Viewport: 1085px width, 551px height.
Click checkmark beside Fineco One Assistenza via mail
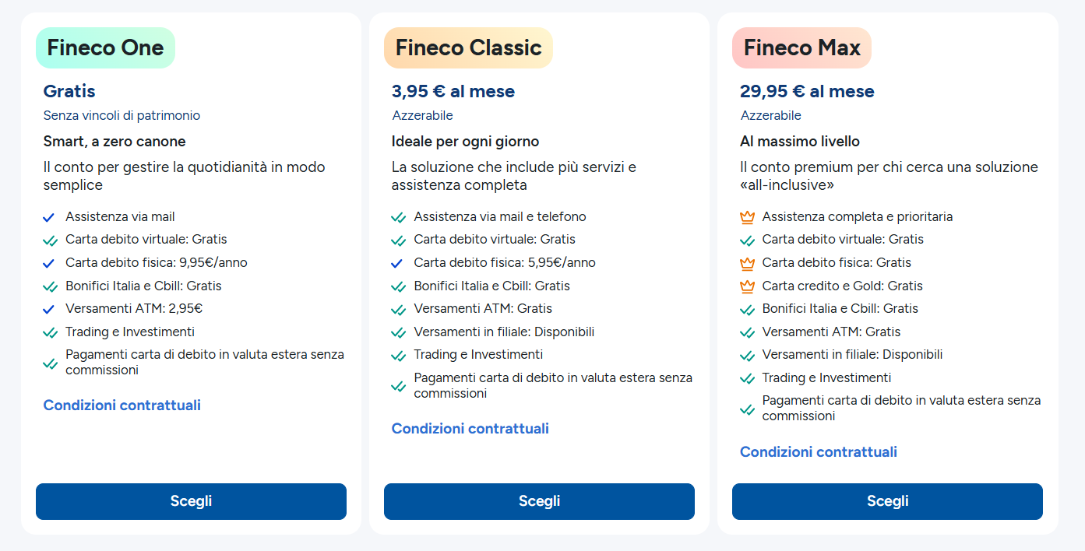point(50,217)
